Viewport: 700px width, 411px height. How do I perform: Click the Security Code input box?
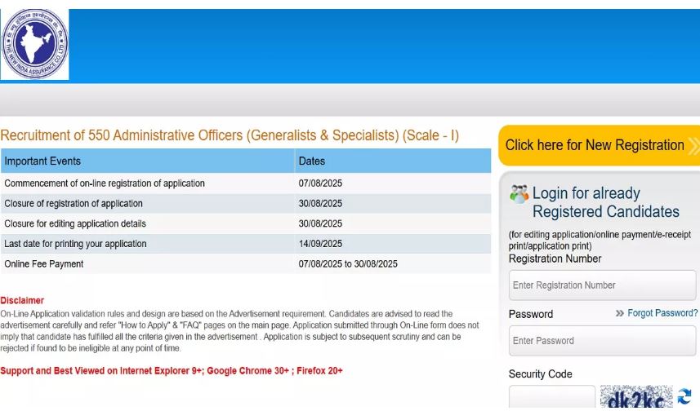point(552,397)
